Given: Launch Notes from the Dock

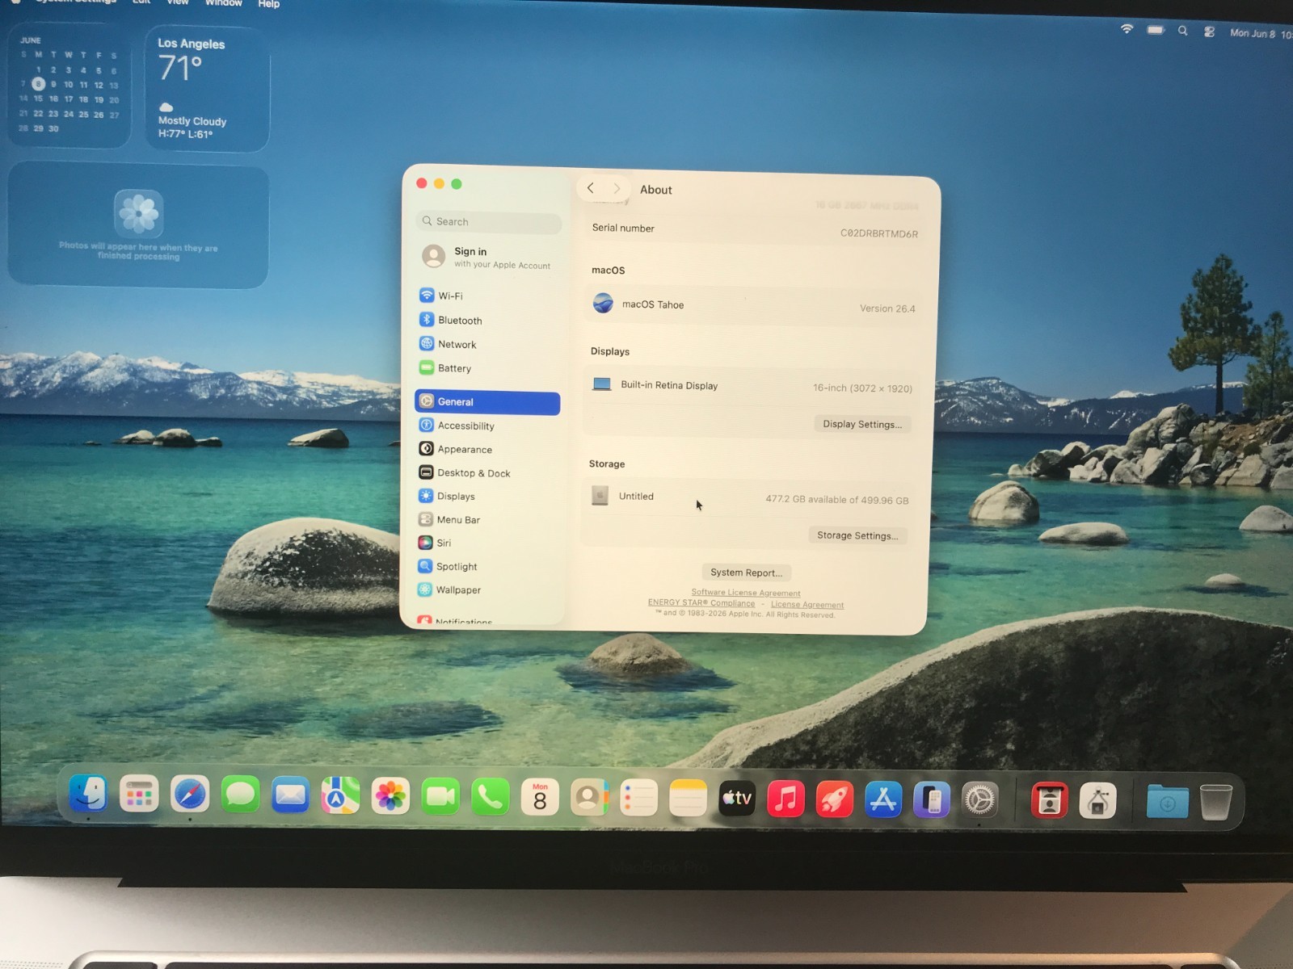Looking at the screenshot, I should tap(688, 799).
